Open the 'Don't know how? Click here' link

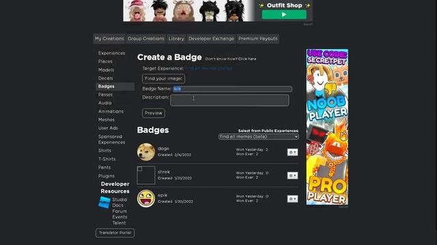point(231,59)
